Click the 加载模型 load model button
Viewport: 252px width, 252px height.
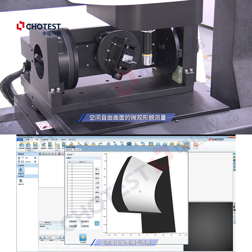[x=73, y=221]
